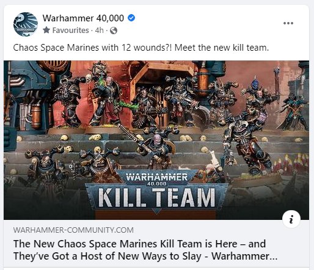Click the Favourites star icon
Image resolution: width=314 pixels, height=270 pixels.
coord(46,31)
